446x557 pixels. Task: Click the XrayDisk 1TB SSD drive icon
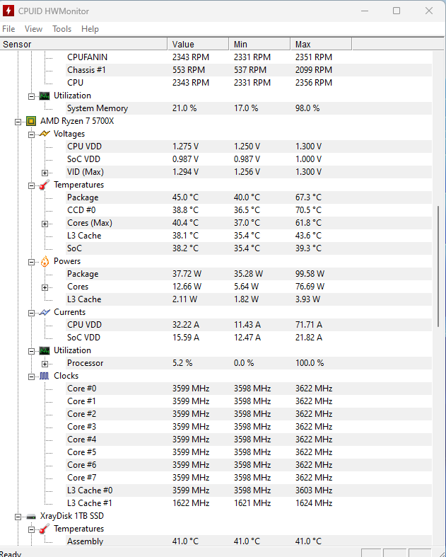(x=31, y=517)
